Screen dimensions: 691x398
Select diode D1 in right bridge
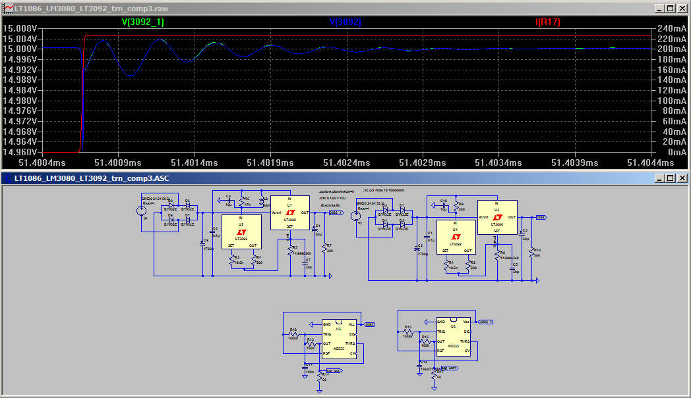click(x=402, y=210)
